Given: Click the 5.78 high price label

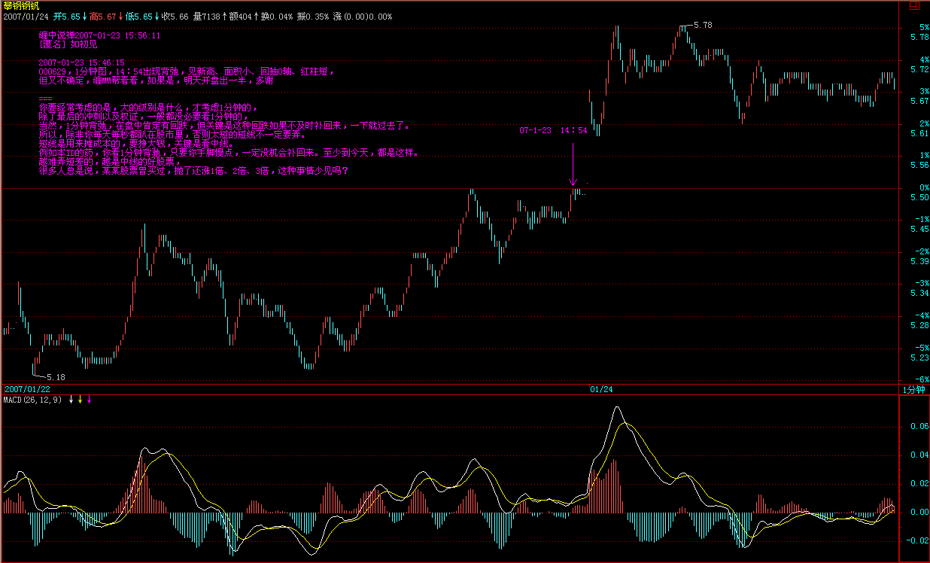Looking at the screenshot, I should pyautogui.click(x=703, y=25).
